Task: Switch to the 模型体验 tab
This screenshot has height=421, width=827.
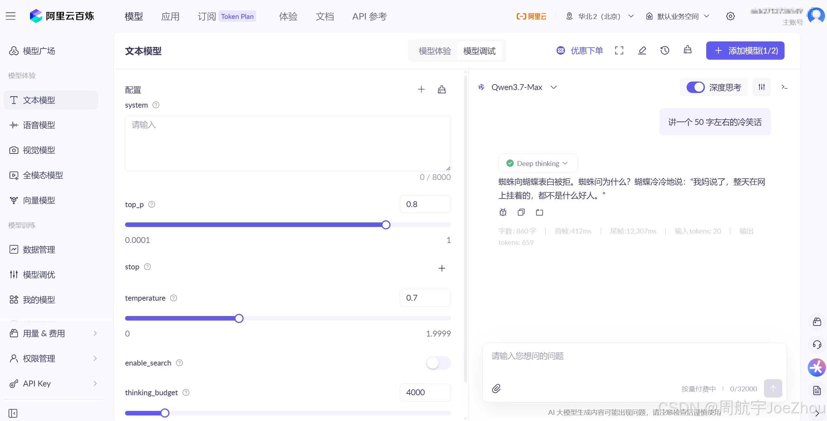Action: click(435, 51)
